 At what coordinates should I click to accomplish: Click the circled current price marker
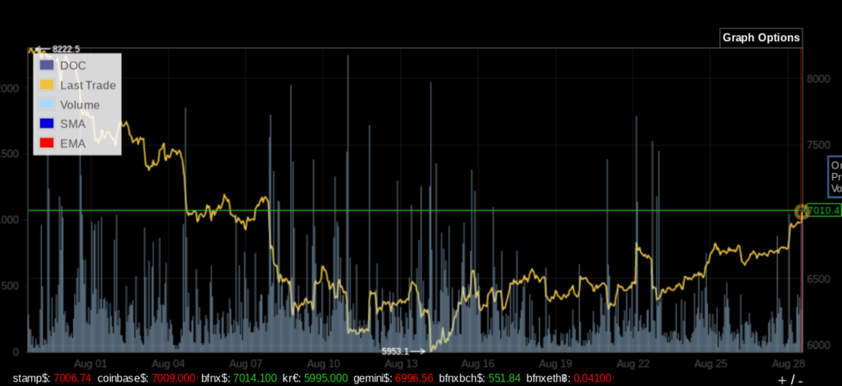802,211
